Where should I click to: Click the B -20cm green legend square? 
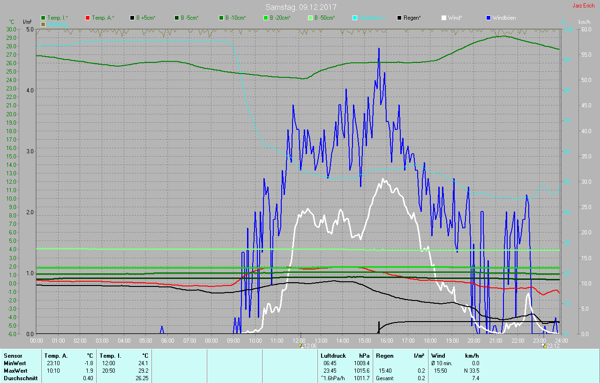coord(266,18)
